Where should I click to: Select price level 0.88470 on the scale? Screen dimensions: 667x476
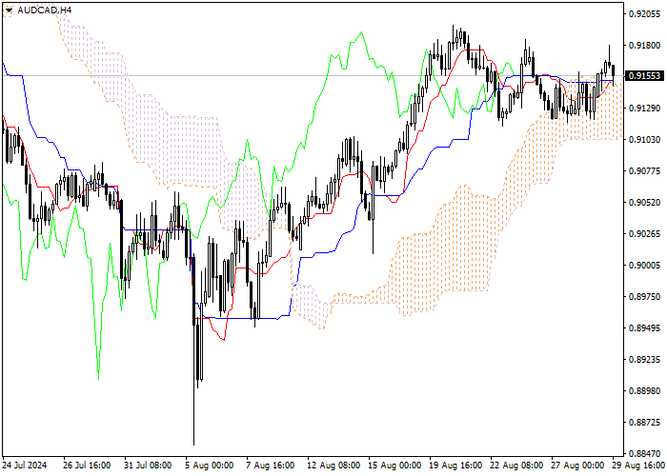(645, 454)
